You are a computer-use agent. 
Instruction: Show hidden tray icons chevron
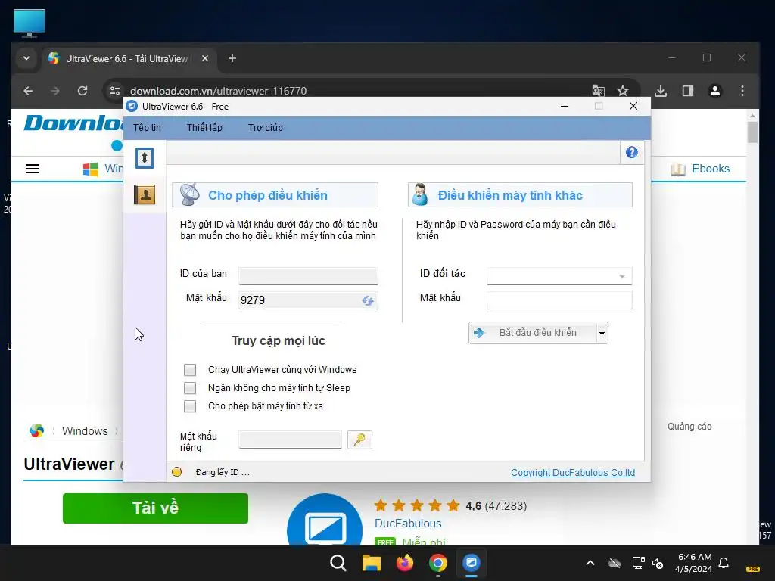590,563
